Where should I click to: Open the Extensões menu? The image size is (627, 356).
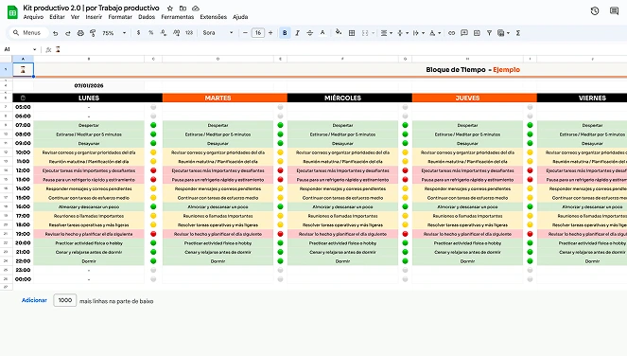(x=214, y=17)
